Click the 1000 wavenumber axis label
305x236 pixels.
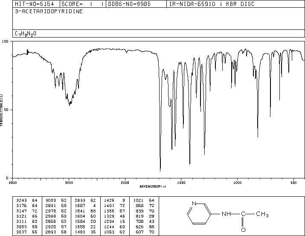pyautogui.click(x=237, y=183)
